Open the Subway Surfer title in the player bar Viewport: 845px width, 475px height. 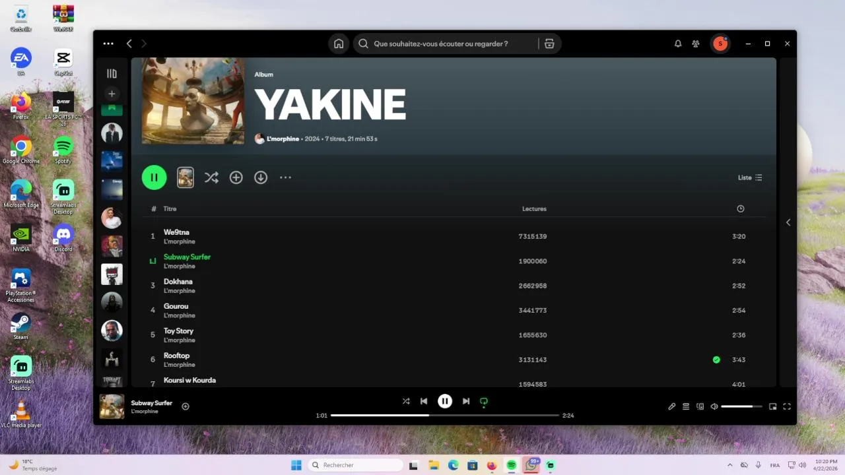[152, 402]
